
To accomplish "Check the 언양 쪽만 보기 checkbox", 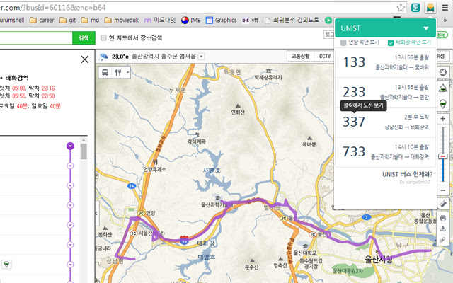I will click(x=344, y=43).
